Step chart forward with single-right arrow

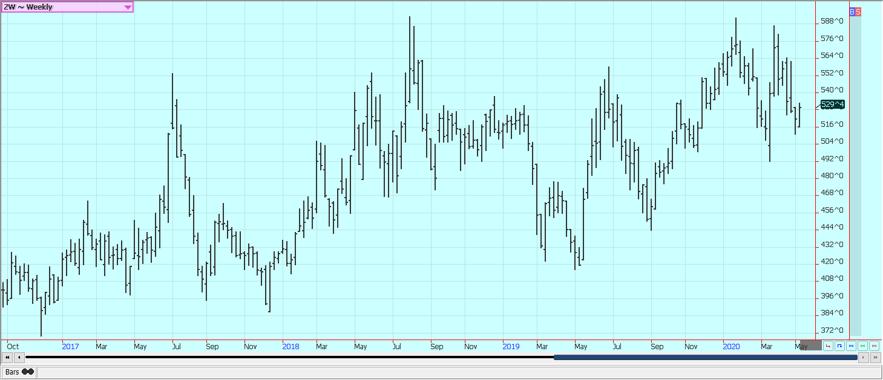864,358
